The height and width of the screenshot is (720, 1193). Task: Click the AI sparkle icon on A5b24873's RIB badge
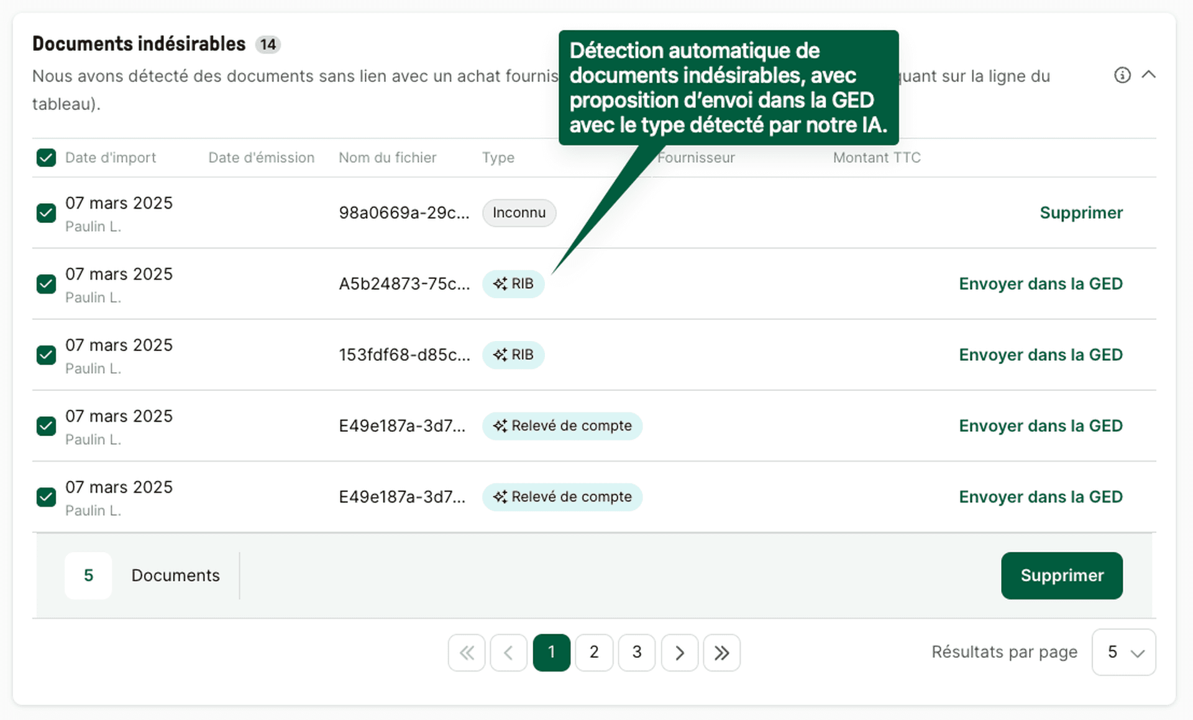500,283
